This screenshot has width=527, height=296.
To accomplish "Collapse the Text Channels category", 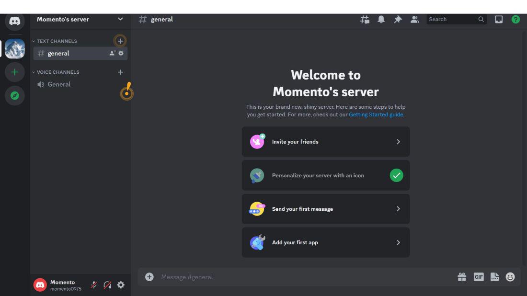I will coord(55,41).
